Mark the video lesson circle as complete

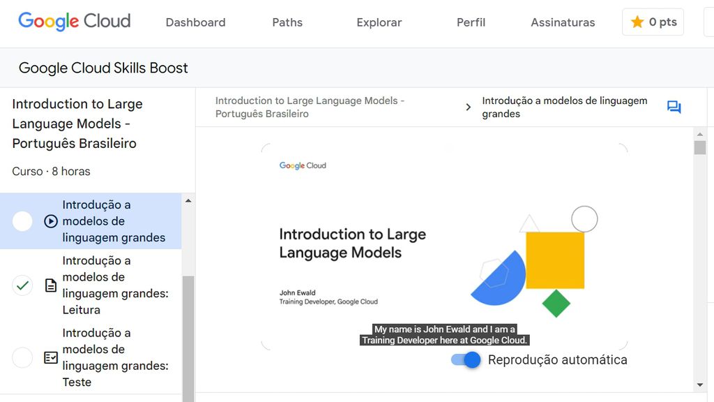[22, 221]
